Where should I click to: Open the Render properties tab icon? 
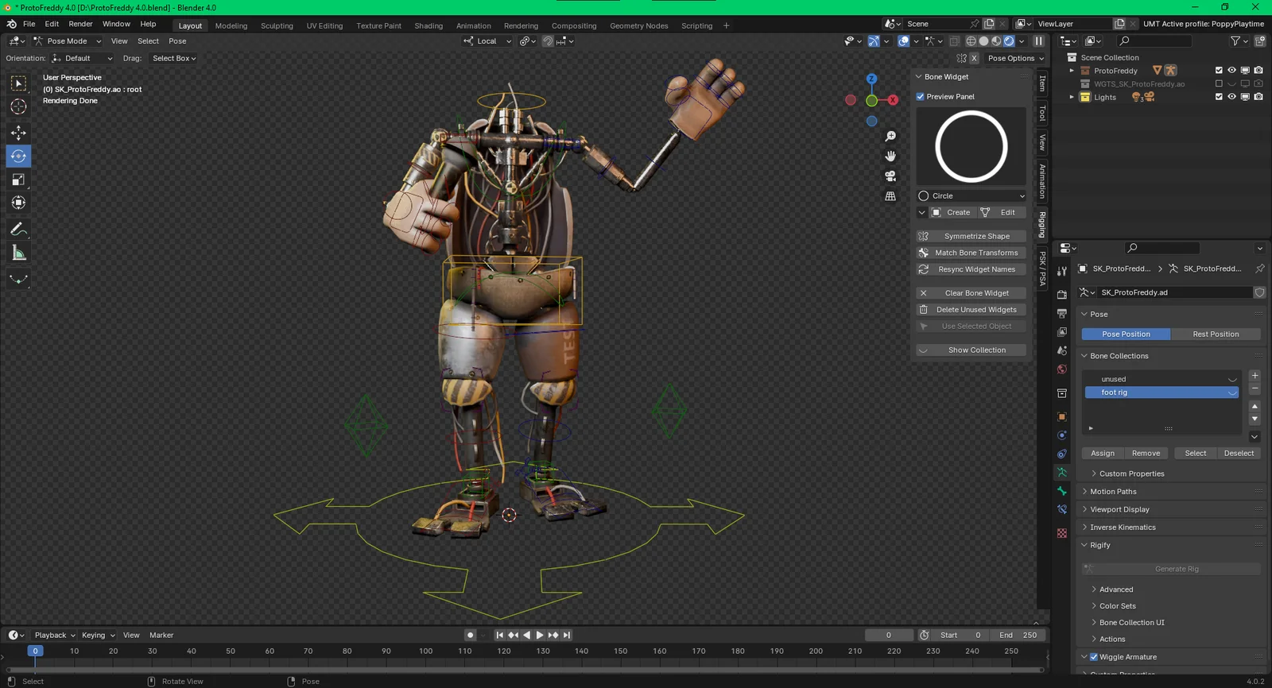[x=1062, y=294]
